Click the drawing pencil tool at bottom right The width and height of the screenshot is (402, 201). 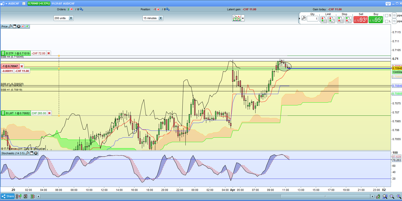click(378, 196)
